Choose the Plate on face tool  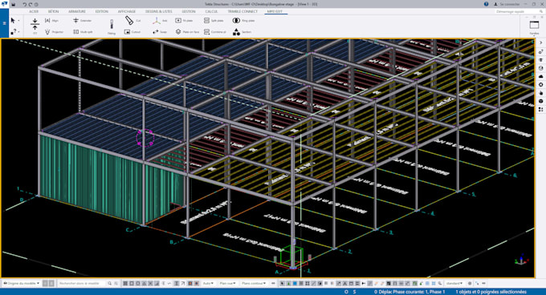pyautogui.click(x=187, y=32)
